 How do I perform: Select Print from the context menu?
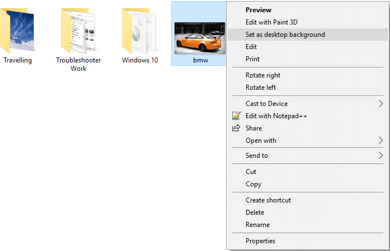308,59
